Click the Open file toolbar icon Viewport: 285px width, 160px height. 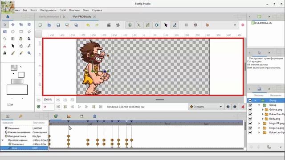coord(49,25)
